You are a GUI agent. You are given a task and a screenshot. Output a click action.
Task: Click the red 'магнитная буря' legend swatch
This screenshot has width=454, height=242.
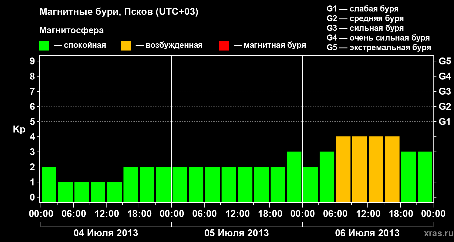coord(224,46)
